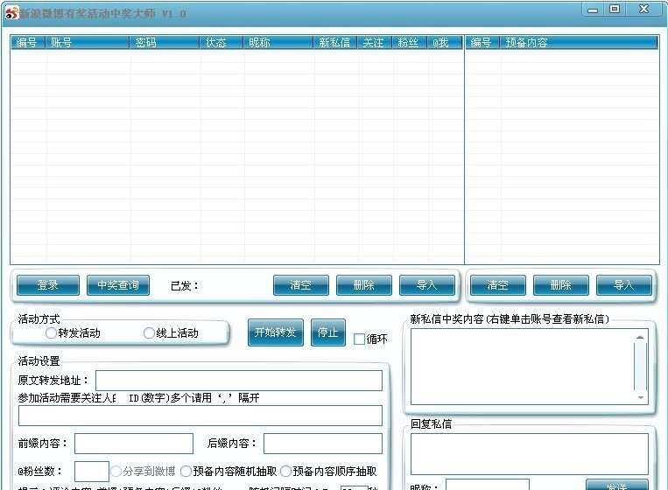Click the @我 column header
668x490 pixels.
(x=444, y=43)
